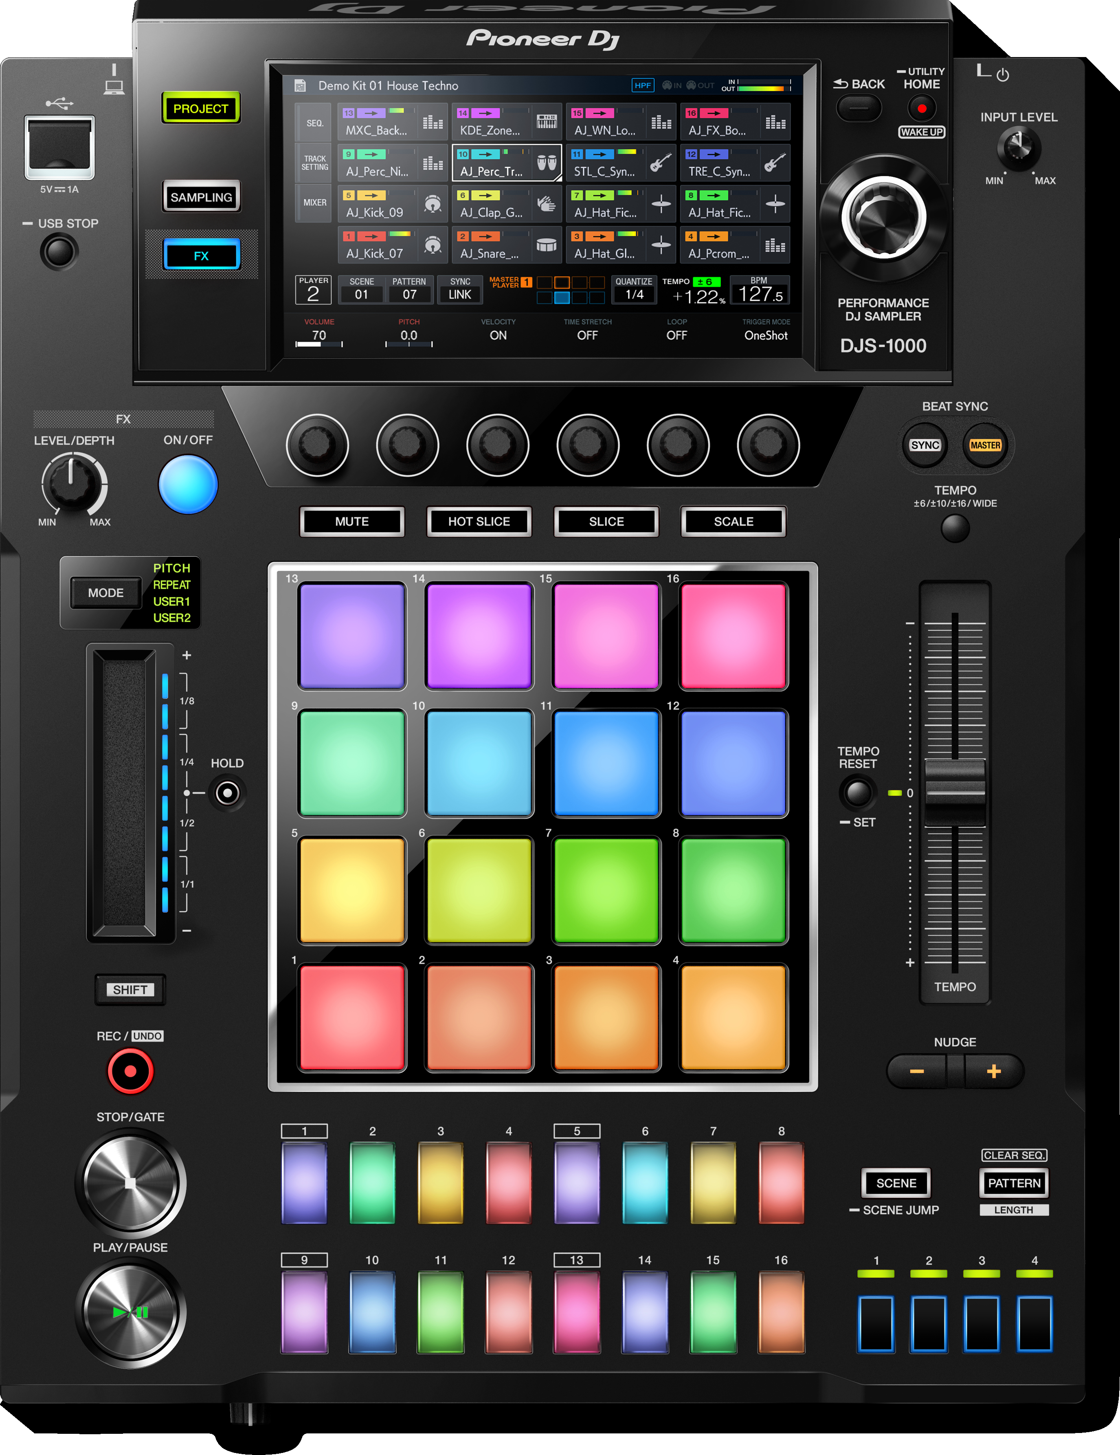Open the LOOP OFF parameter
Image resolution: width=1120 pixels, height=1455 pixels.
(676, 330)
